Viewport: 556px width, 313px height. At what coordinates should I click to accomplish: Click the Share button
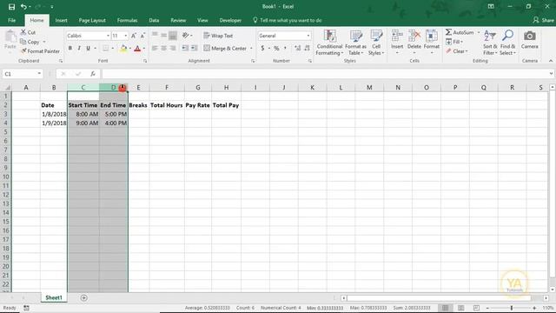coord(543,20)
